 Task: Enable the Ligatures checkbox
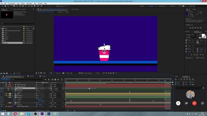(x=187, y=58)
